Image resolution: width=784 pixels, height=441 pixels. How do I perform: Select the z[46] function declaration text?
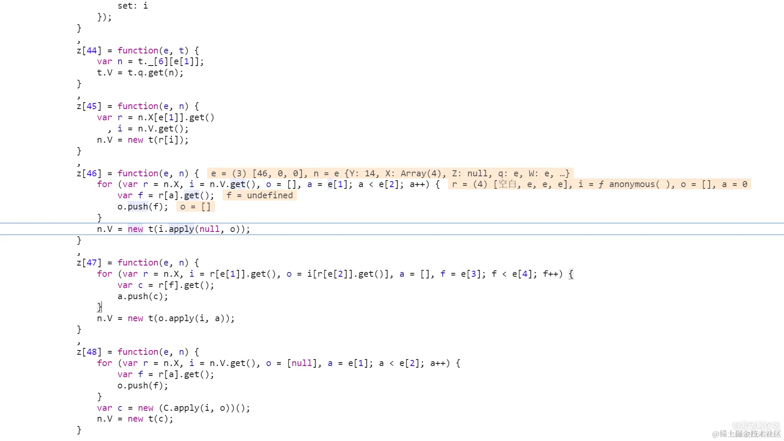(138, 173)
